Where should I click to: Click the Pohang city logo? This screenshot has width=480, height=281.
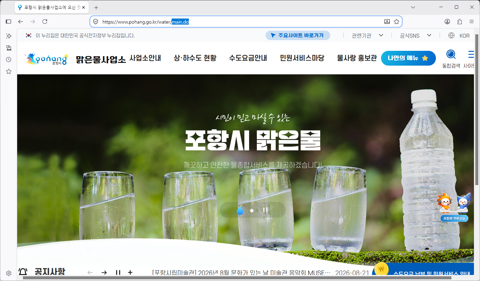tap(46, 59)
